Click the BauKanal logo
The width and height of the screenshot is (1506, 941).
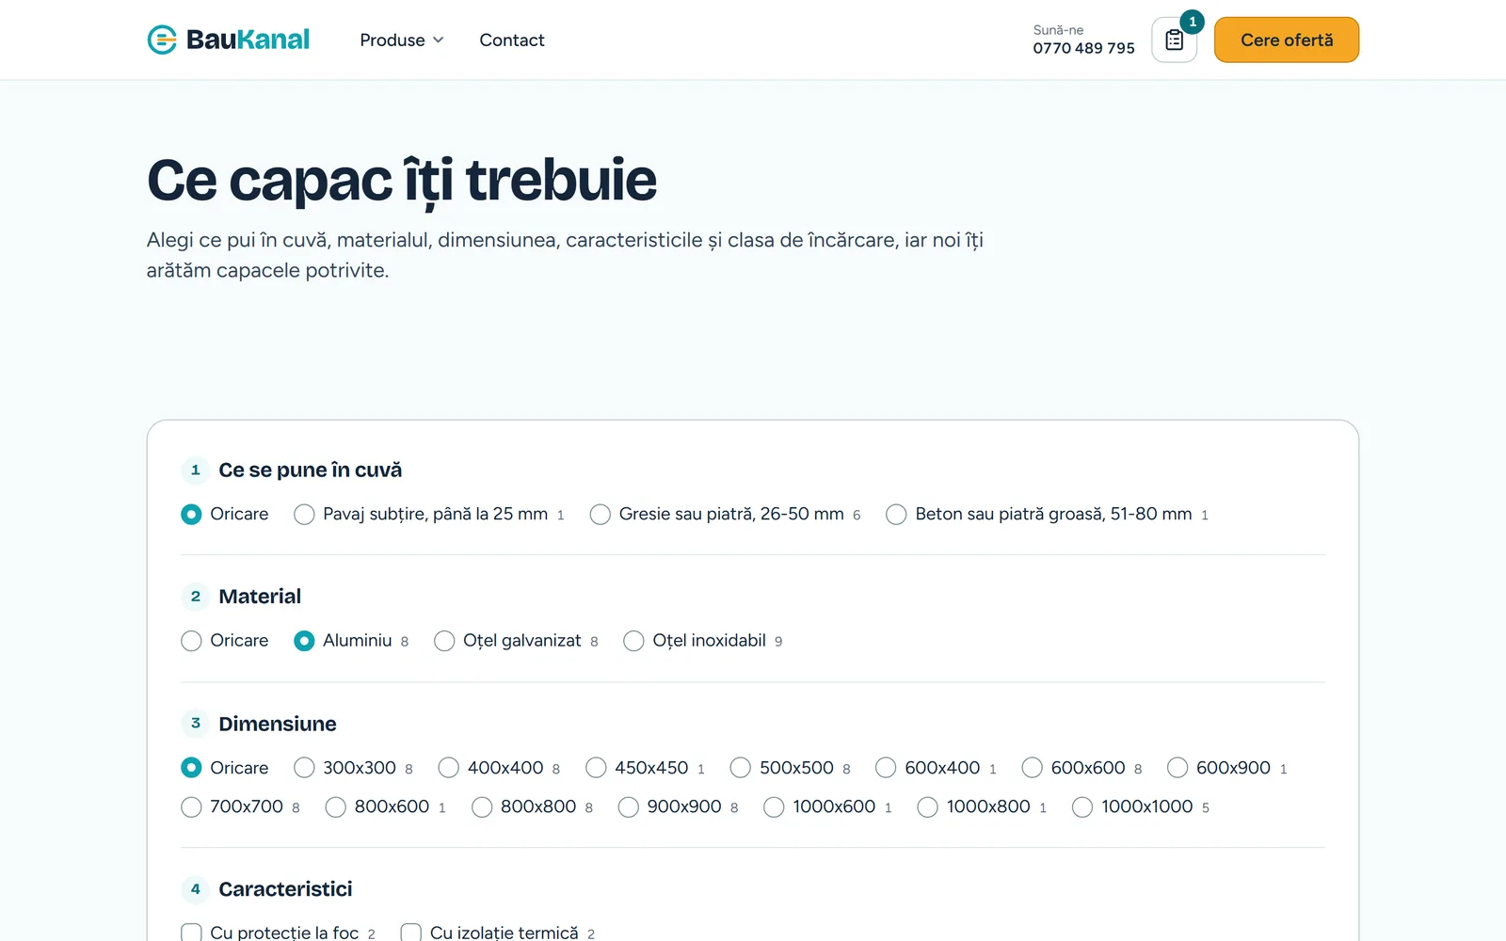229,40
